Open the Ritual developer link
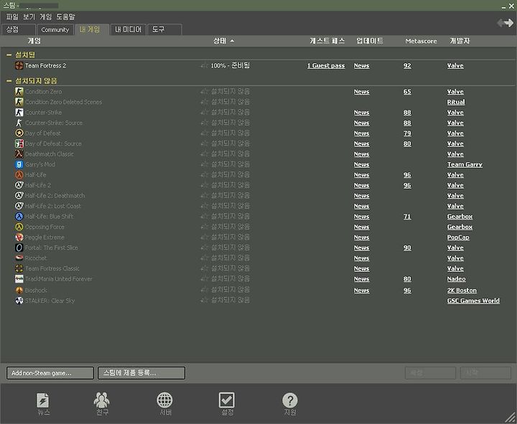Image resolution: width=517 pixels, height=424 pixels. point(456,102)
